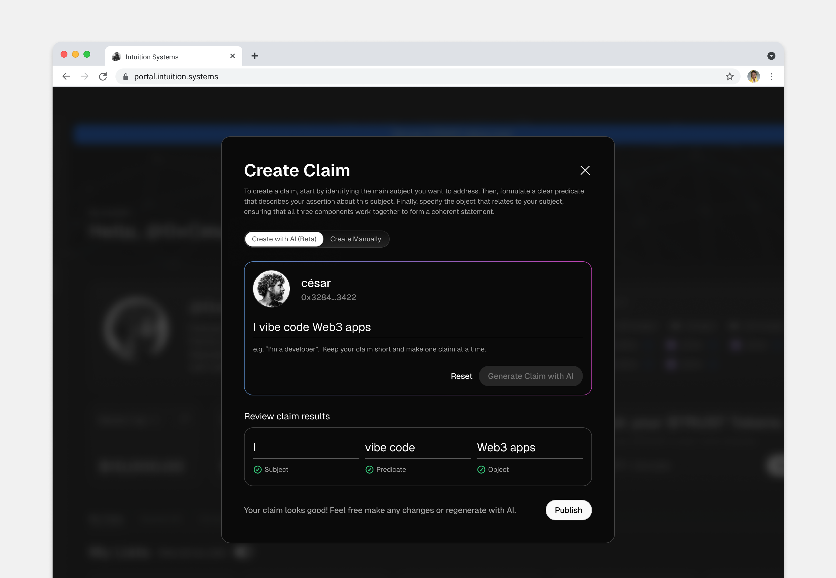Close the Intuition Systems tab

click(233, 56)
